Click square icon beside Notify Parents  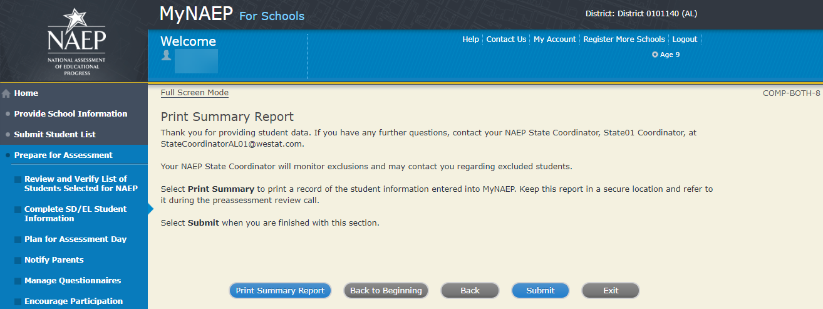pyautogui.click(x=18, y=261)
